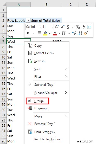Open the Expand/Collapse submenu

(47, 93)
